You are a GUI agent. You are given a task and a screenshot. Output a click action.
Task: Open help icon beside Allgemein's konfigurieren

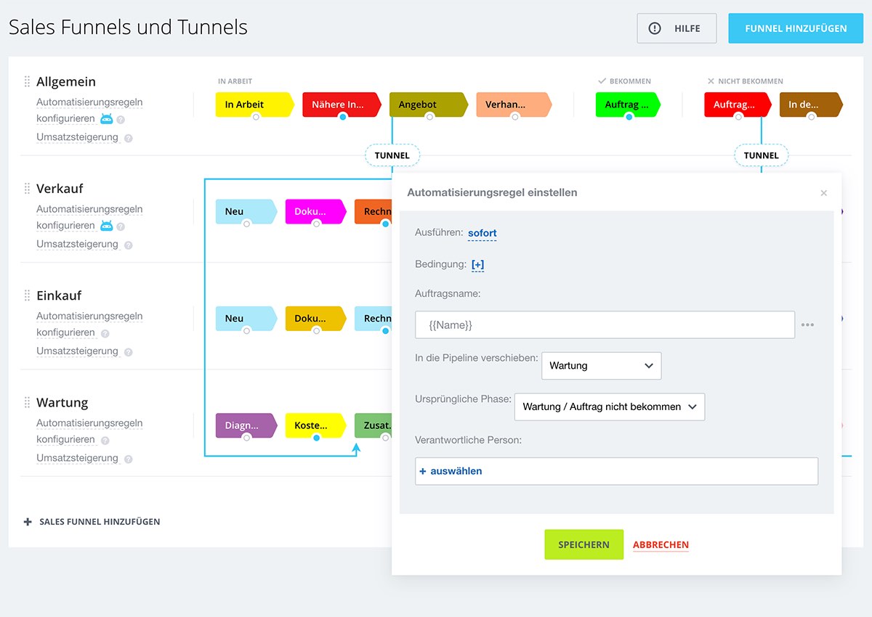click(121, 120)
